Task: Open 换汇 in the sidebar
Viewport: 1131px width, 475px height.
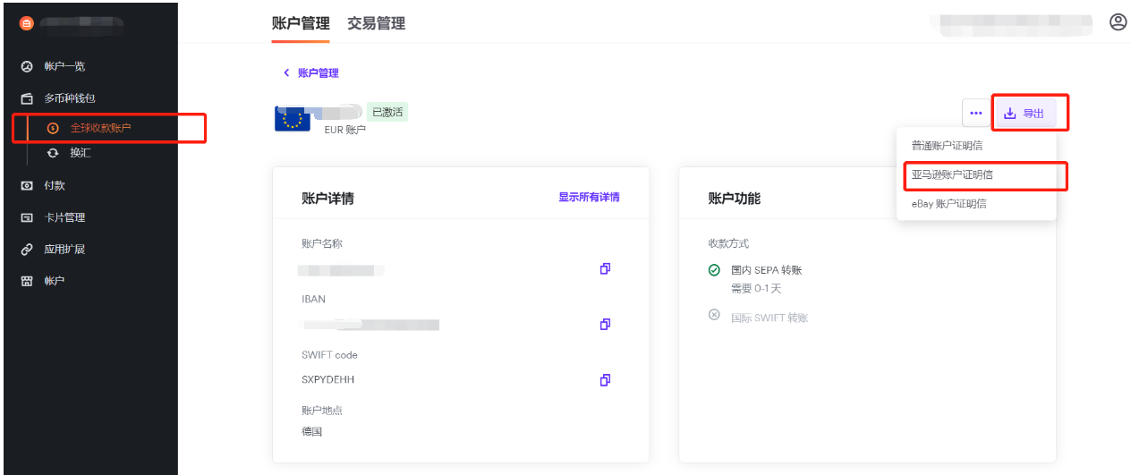Action: [x=81, y=153]
